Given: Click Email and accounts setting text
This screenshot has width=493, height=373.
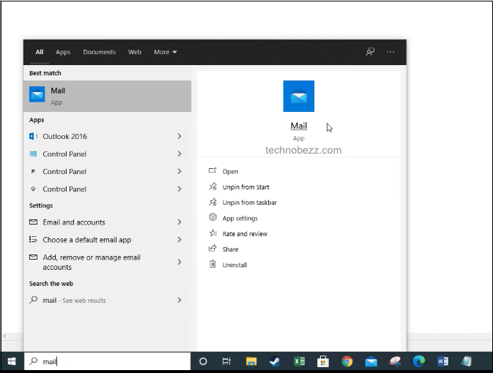Looking at the screenshot, I should pyautogui.click(x=74, y=222).
